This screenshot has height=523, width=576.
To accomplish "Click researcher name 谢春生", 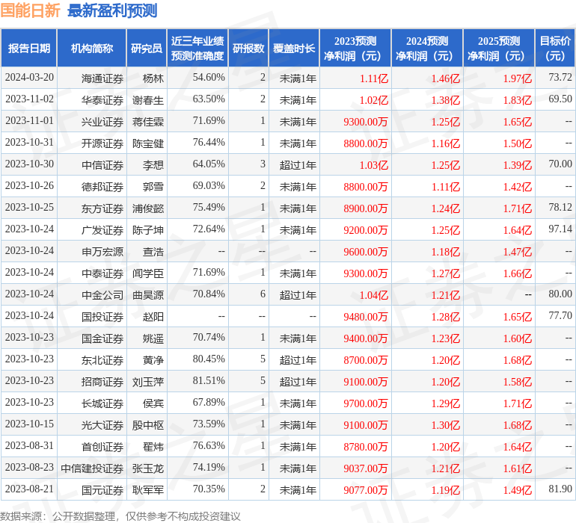I will [x=148, y=100].
